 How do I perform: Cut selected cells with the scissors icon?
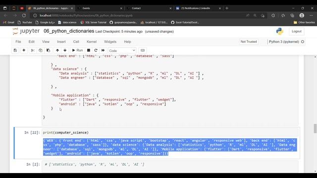(x=33, y=50)
